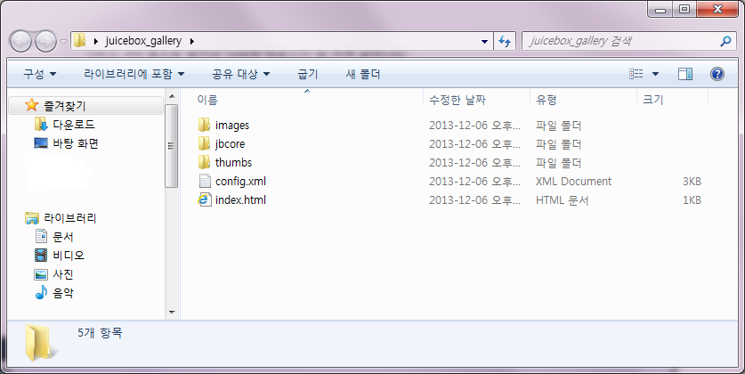This screenshot has height=374, width=745.
Task: Open the 구성 (Organize) menu
Action: [x=39, y=74]
